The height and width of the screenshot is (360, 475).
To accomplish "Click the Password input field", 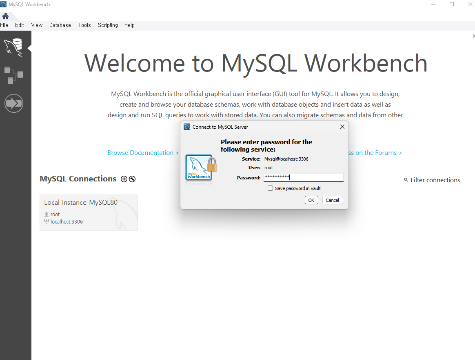I will coord(303,177).
